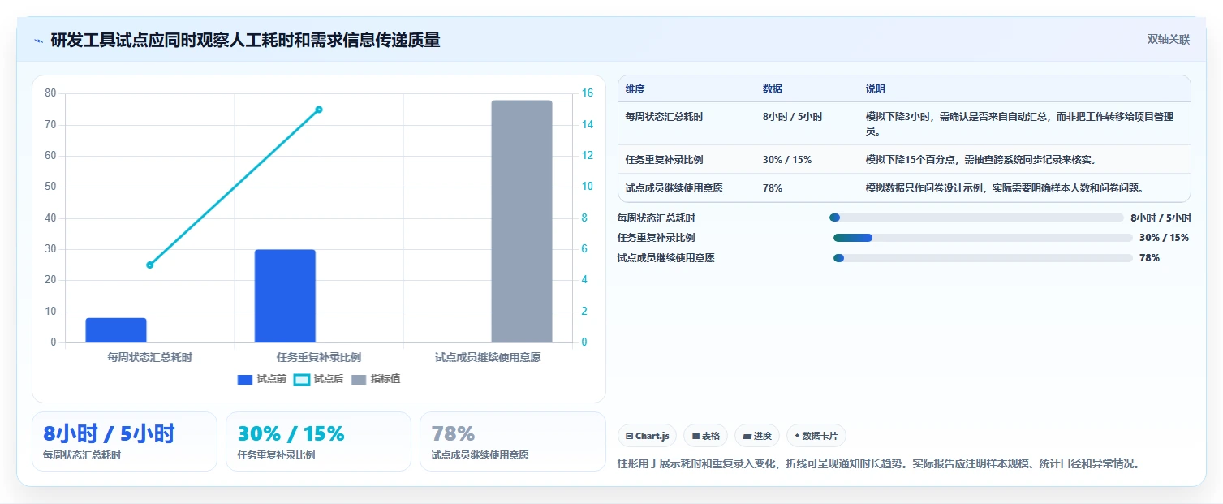The height and width of the screenshot is (504, 1223).
Task: Toggle the 指标值 legend entry
Action: pos(376,379)
